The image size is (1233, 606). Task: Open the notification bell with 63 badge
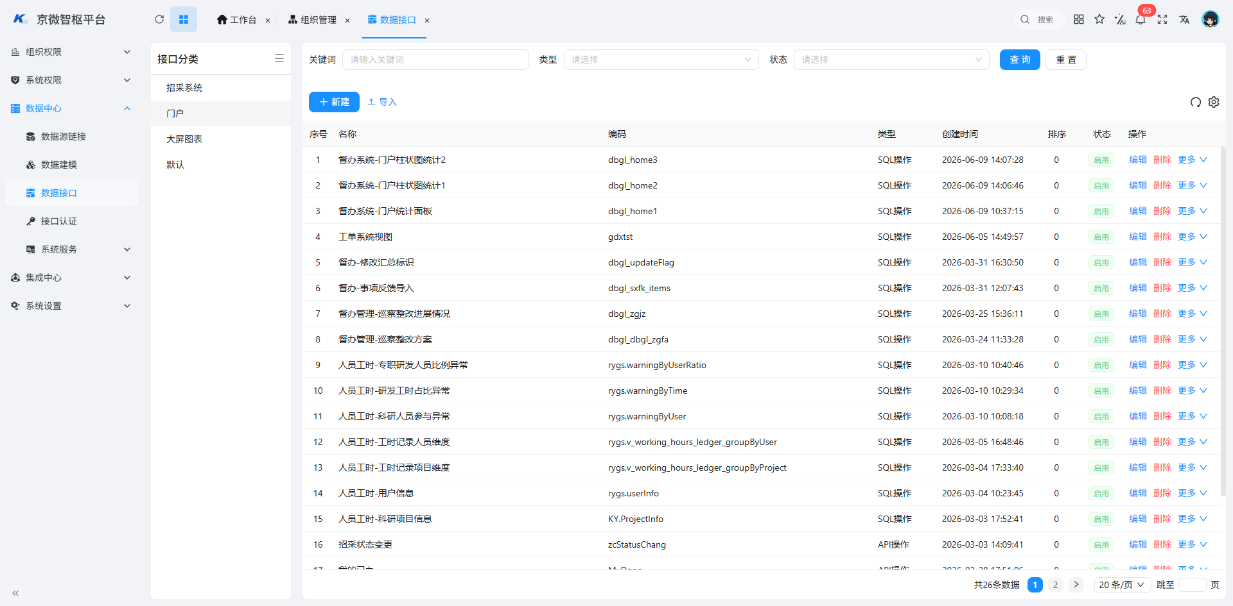pyautogui.click(x=1141, y=19)
